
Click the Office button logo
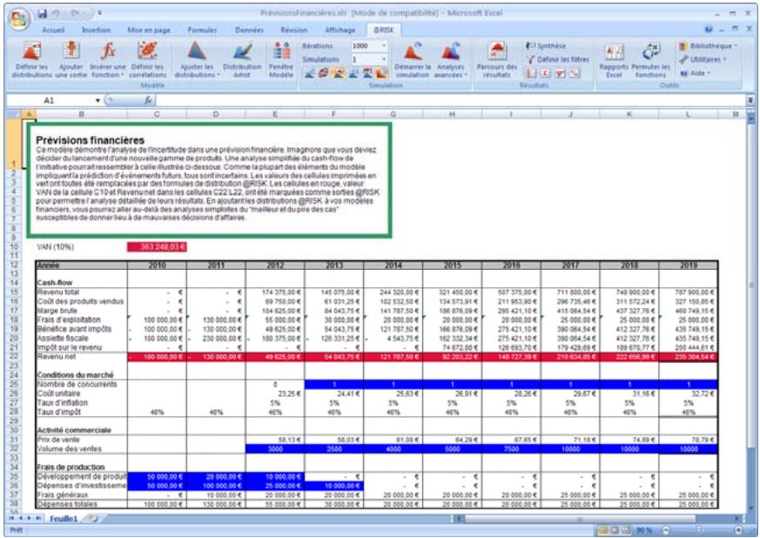18,19
